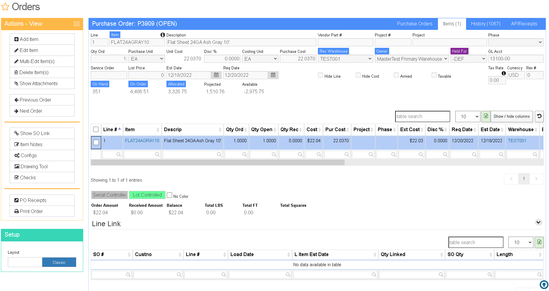Toggle the Hide Cost checkbox
The image size is (549, 291).
pyautogui.click(x=358, y=75)
